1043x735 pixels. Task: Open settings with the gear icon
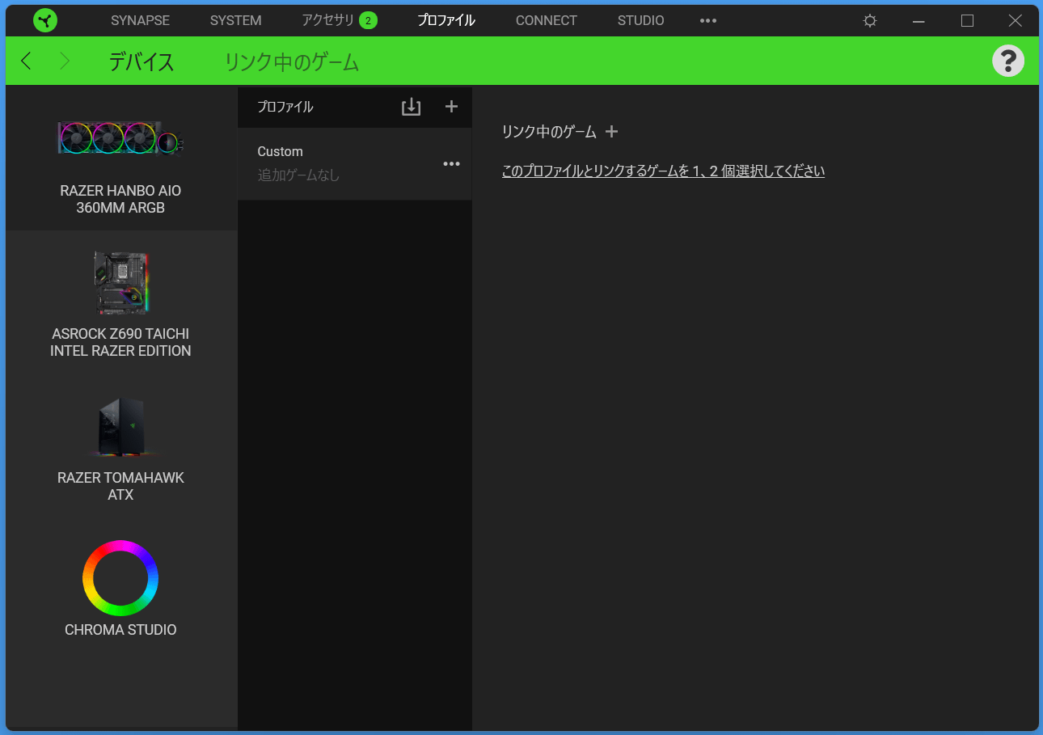pos(870,21)
